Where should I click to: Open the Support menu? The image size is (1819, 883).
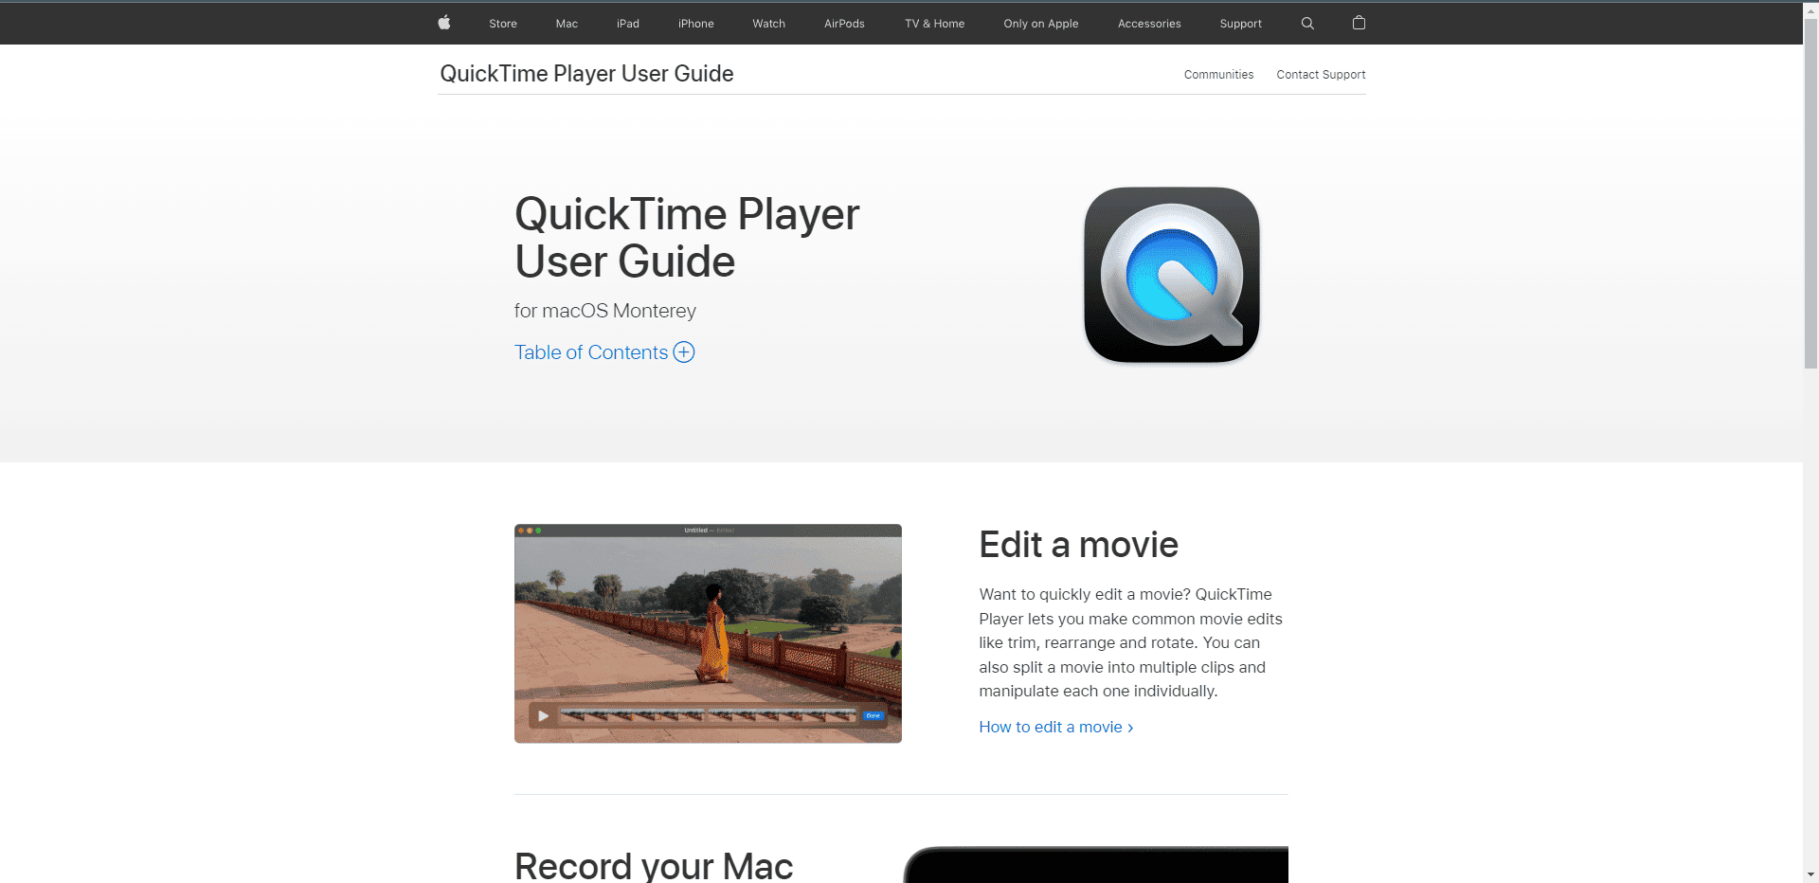point(1240,23)
